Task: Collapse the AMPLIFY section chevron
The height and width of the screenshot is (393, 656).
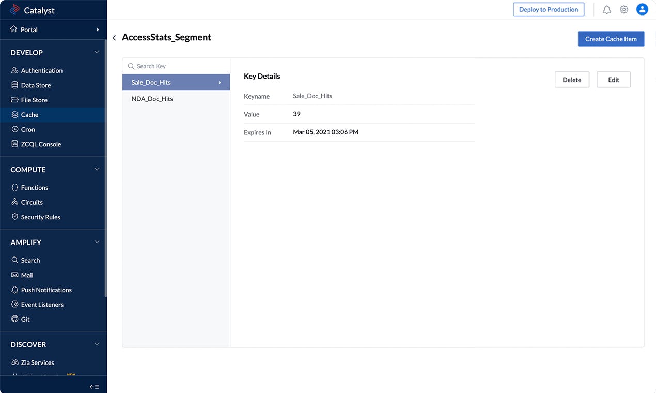Action: click(x=97, y=241)
